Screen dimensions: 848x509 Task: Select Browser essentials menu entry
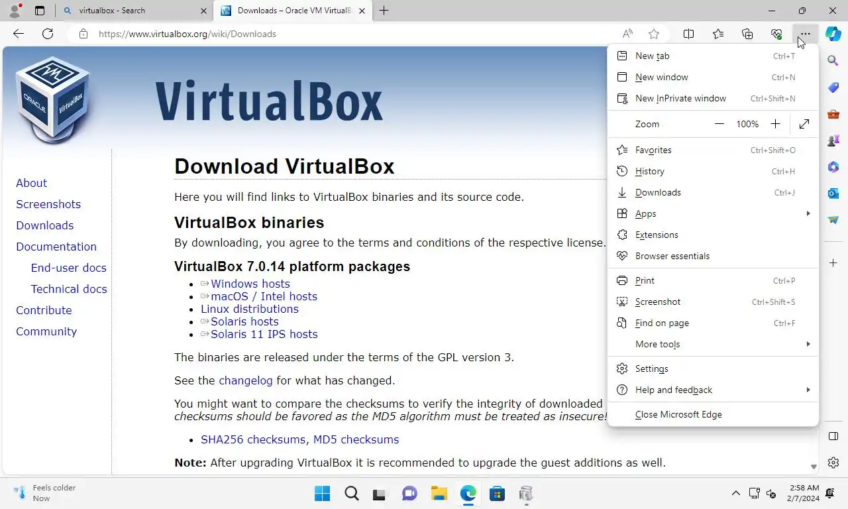(713, 256)
